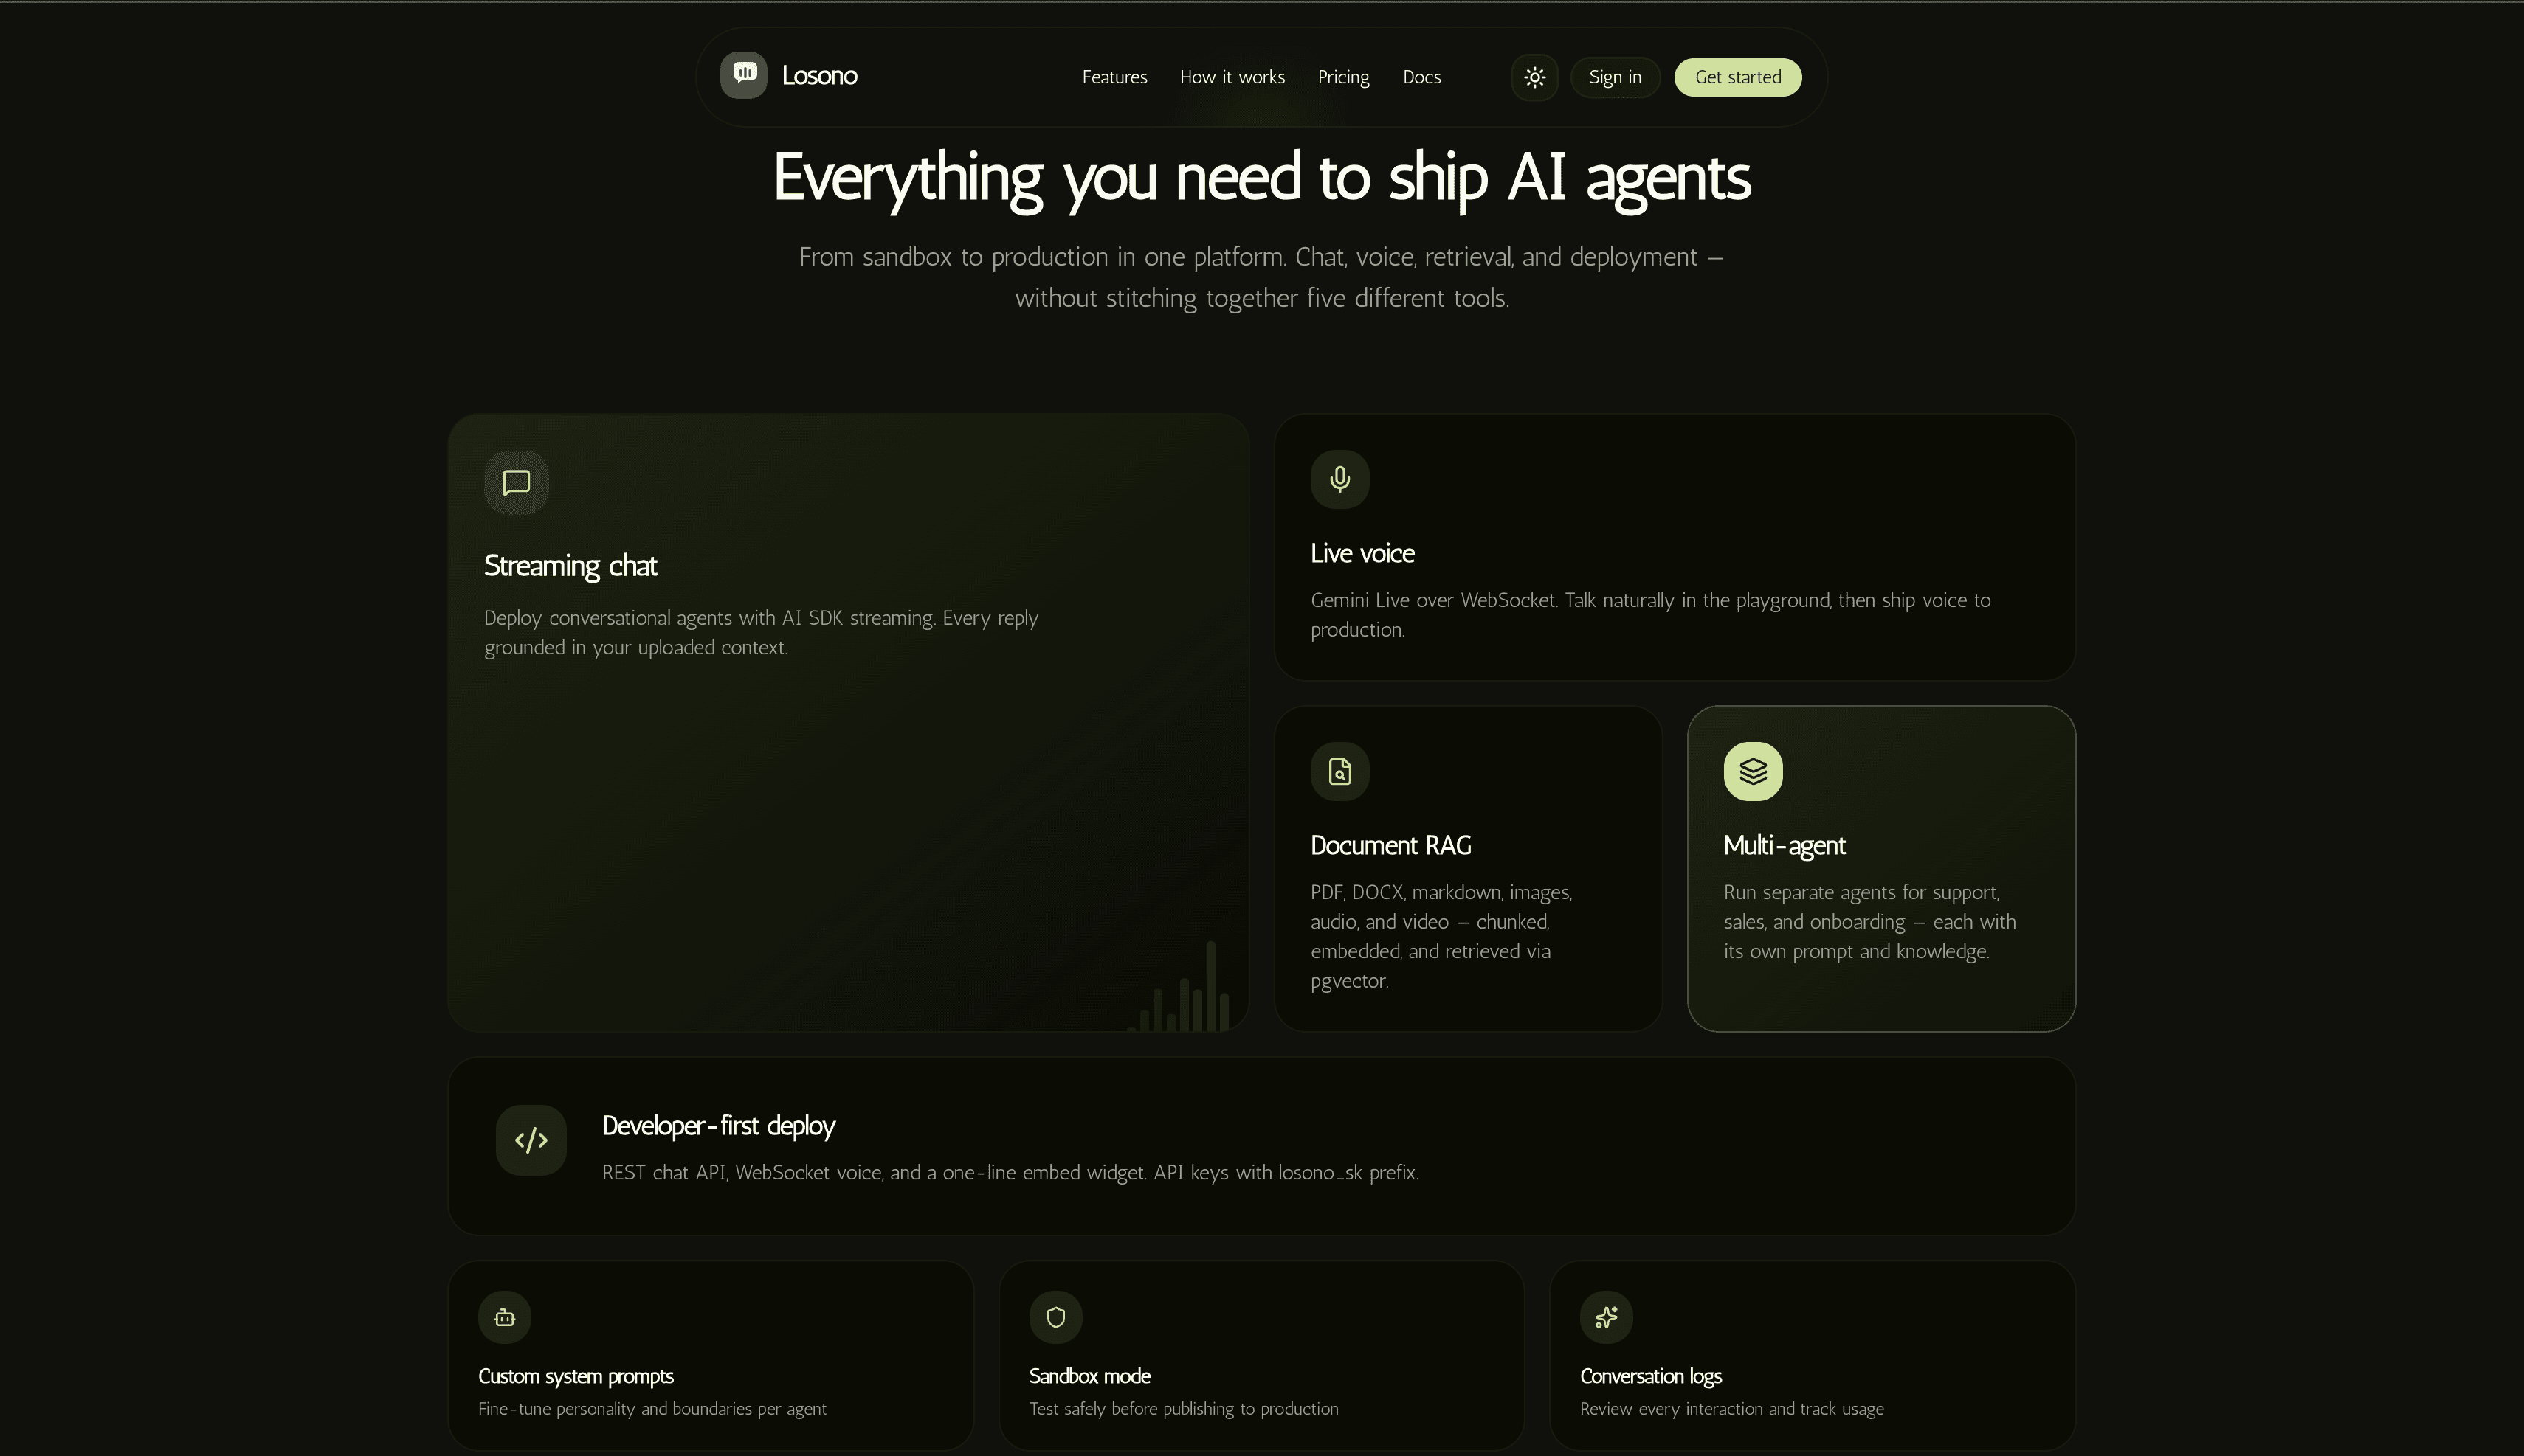
Task: Go to How it works section
Action: 1232,77
